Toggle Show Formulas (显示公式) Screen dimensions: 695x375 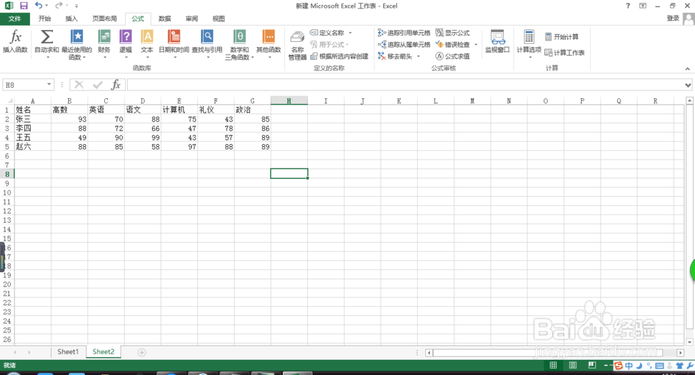(452, 33)
